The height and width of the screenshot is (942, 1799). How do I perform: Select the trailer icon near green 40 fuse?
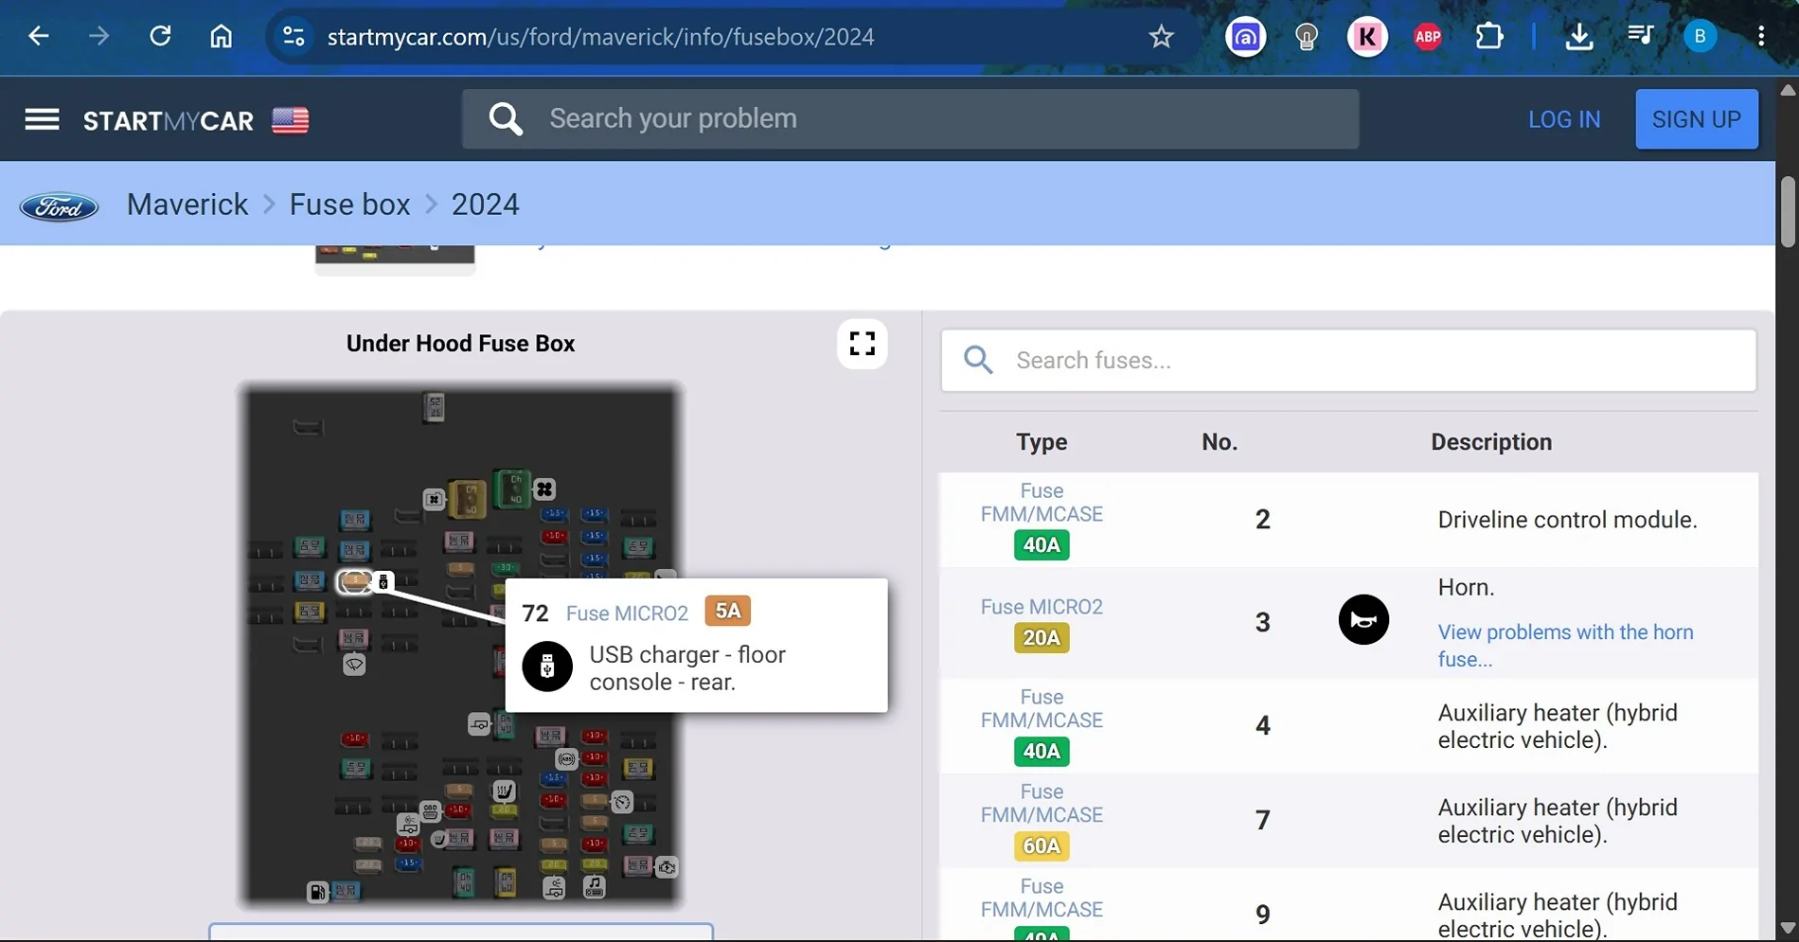click(479, 724)
